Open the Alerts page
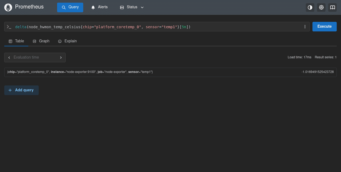341x172 pixels. click(99, 7)
